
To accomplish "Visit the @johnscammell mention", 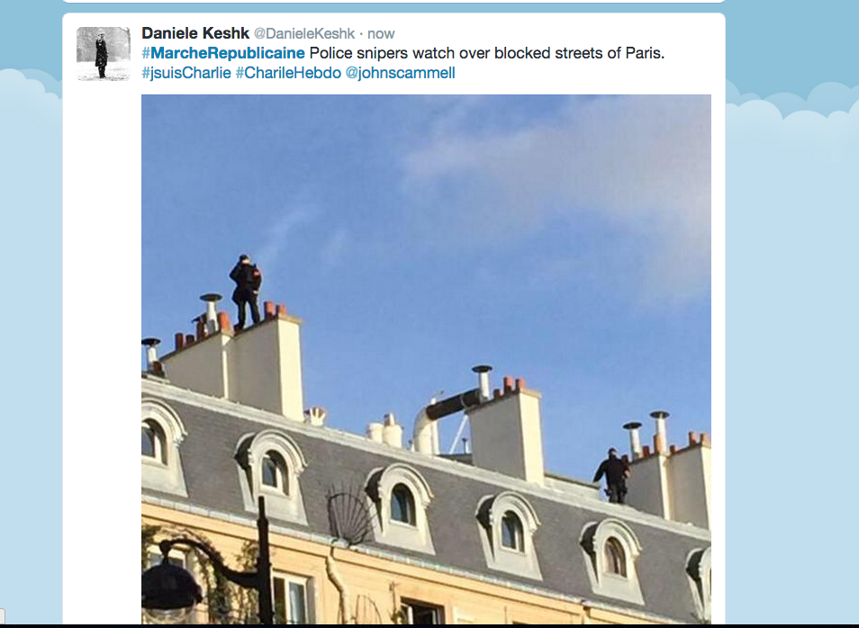I will (x=400, y=73).
